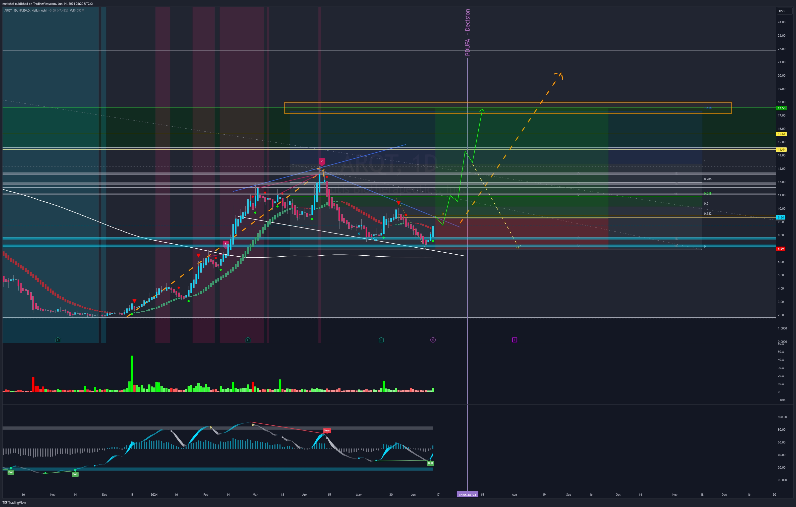This screenshot has width=796, height=507.
Task: Click the cyan 9.34 current price label
Action: [780, 217]
